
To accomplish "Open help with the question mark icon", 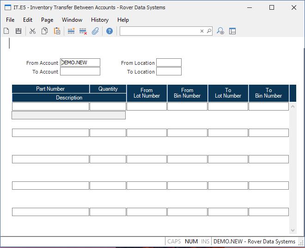I will pos(110,31).
